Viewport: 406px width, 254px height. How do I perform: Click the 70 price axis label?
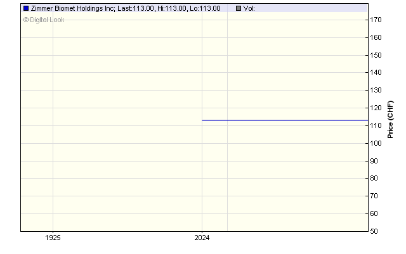pos(374,196)
